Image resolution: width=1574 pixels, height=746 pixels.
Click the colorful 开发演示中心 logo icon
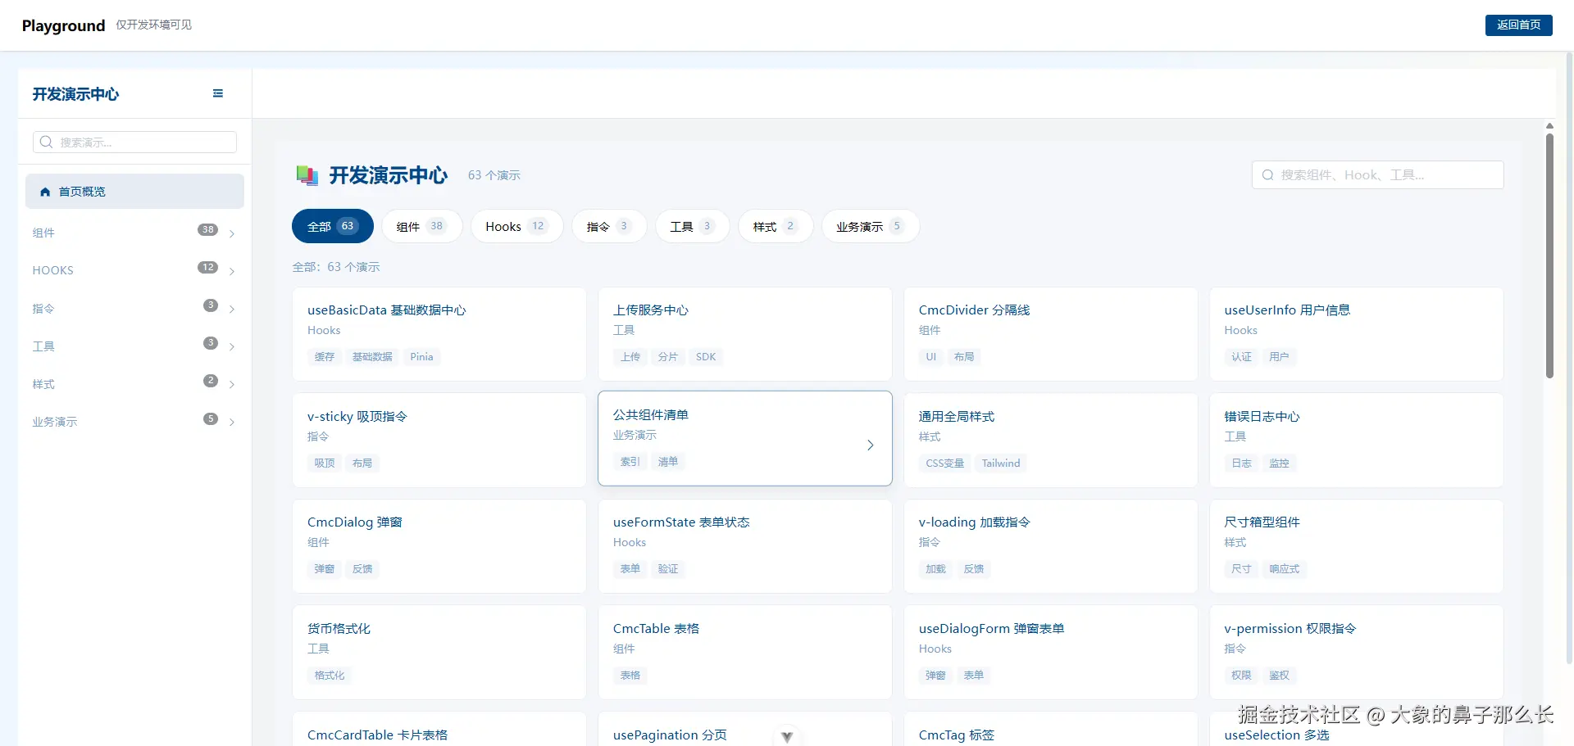pos(307,175)
